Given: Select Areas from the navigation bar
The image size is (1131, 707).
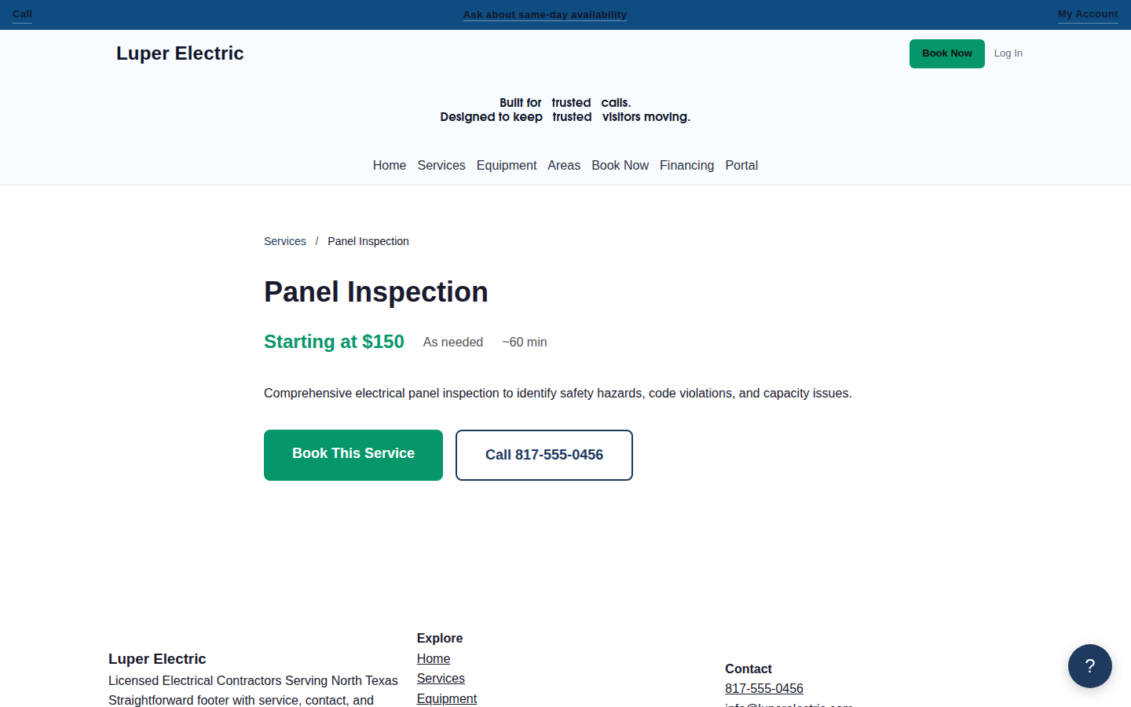Looking at the screenshot, I should tap(563, 165).
